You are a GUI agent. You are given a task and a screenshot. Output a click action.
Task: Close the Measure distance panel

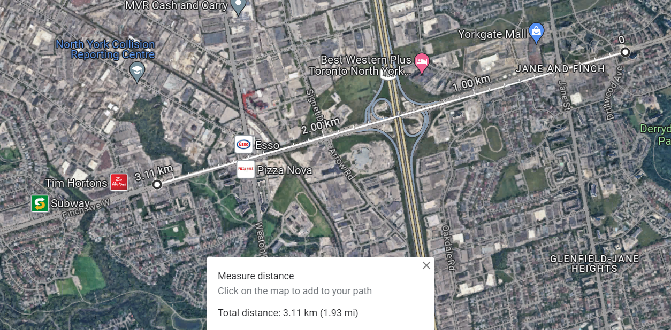(426, 265)
